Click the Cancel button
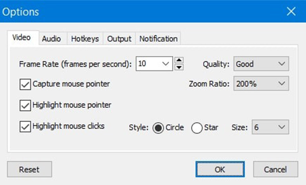 tap(275, 169)
